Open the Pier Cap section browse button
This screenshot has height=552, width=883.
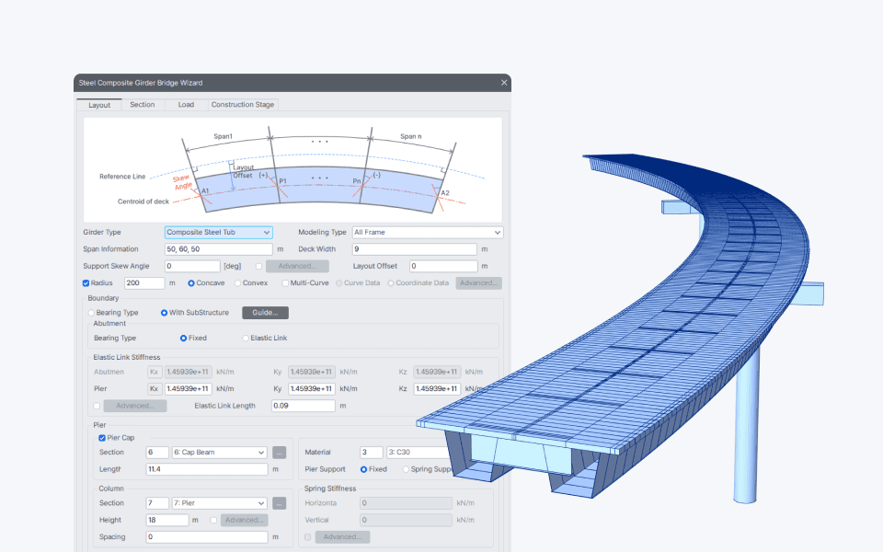point(279,453)
